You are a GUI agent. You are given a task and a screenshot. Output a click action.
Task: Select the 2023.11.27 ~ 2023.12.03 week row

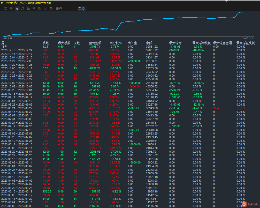(x=17, y=61)
